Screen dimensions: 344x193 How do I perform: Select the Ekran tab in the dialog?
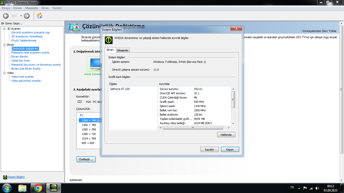[110, 50]
